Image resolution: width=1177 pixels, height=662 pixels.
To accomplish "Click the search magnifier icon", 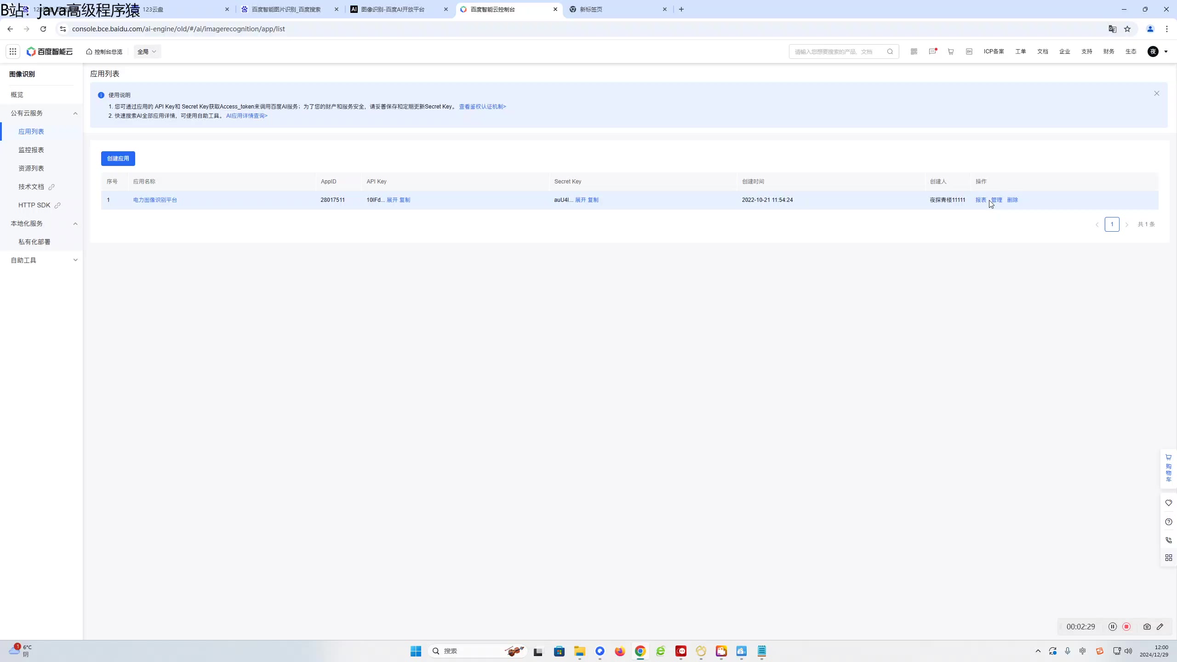I will pyautogui.click(x=890, y=51).
